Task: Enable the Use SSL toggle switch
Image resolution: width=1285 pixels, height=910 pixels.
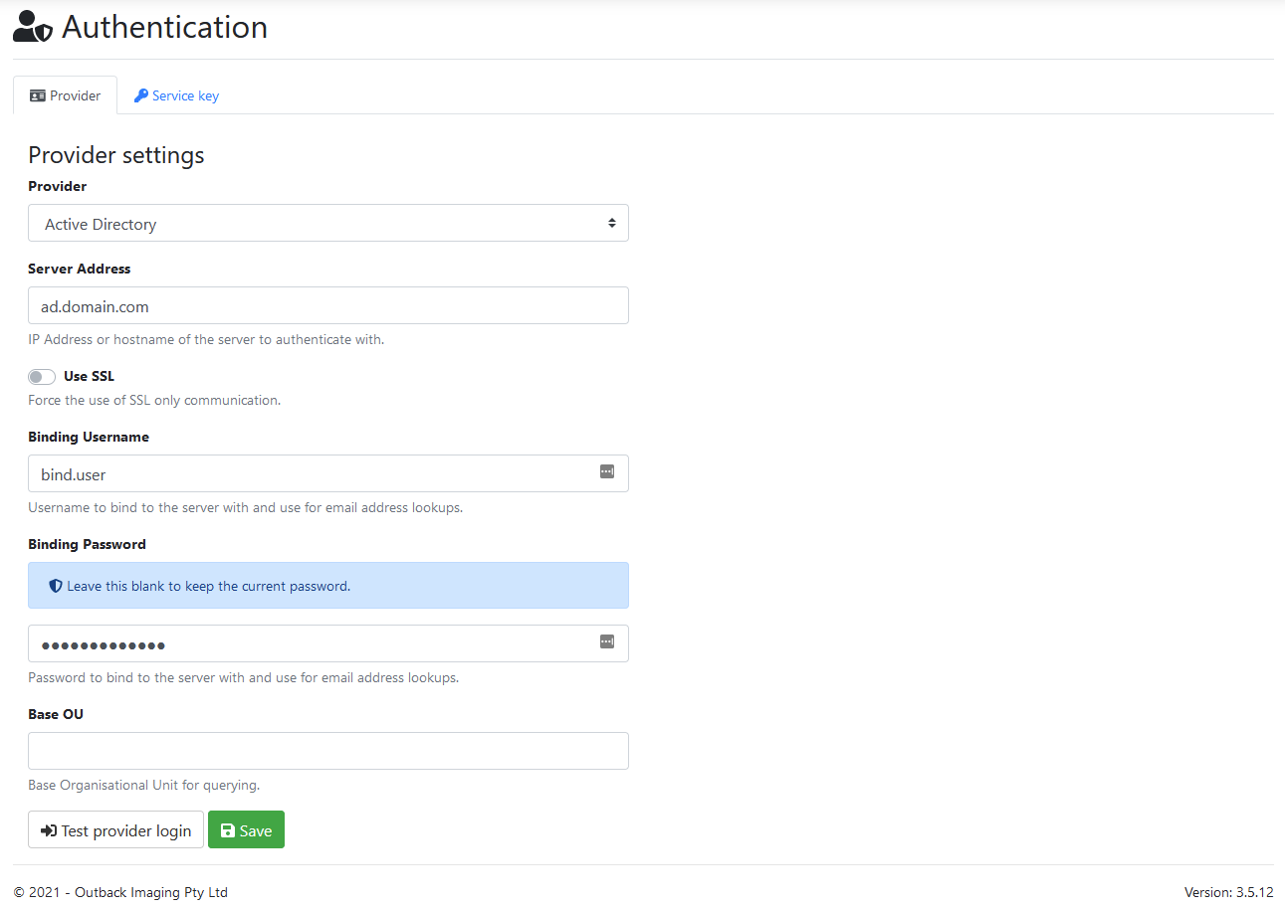Action: pyautogui.click(x=42, y=377)
